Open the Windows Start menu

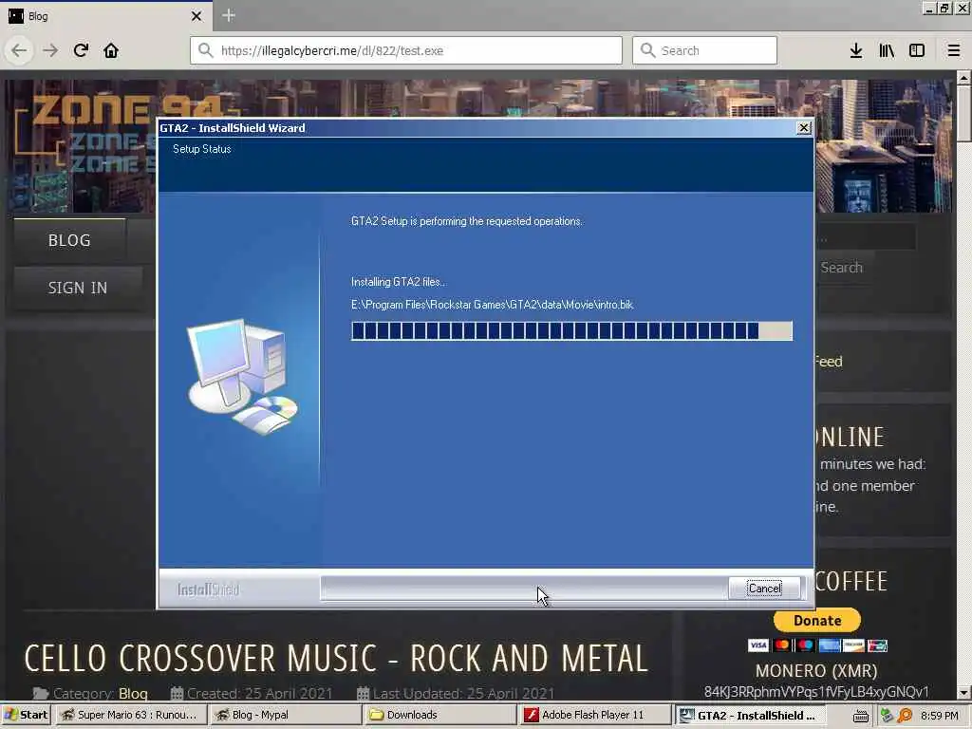pos(26,715)
